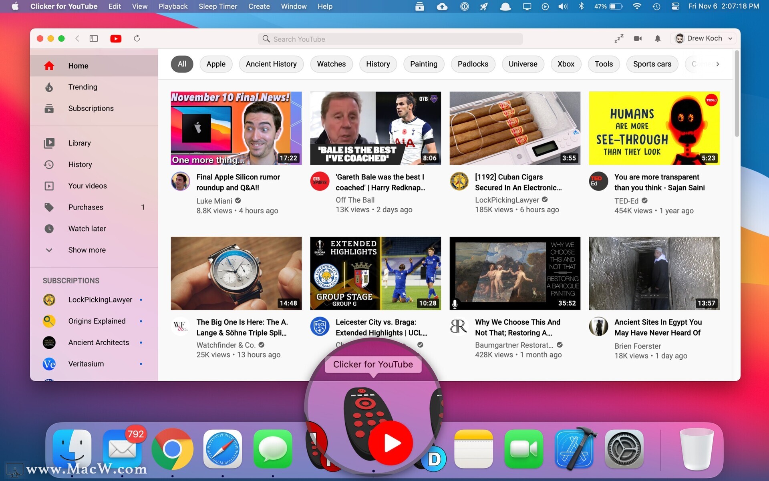
Task: Click the YouTube logo icon in address bar
Action: point(115,38)
